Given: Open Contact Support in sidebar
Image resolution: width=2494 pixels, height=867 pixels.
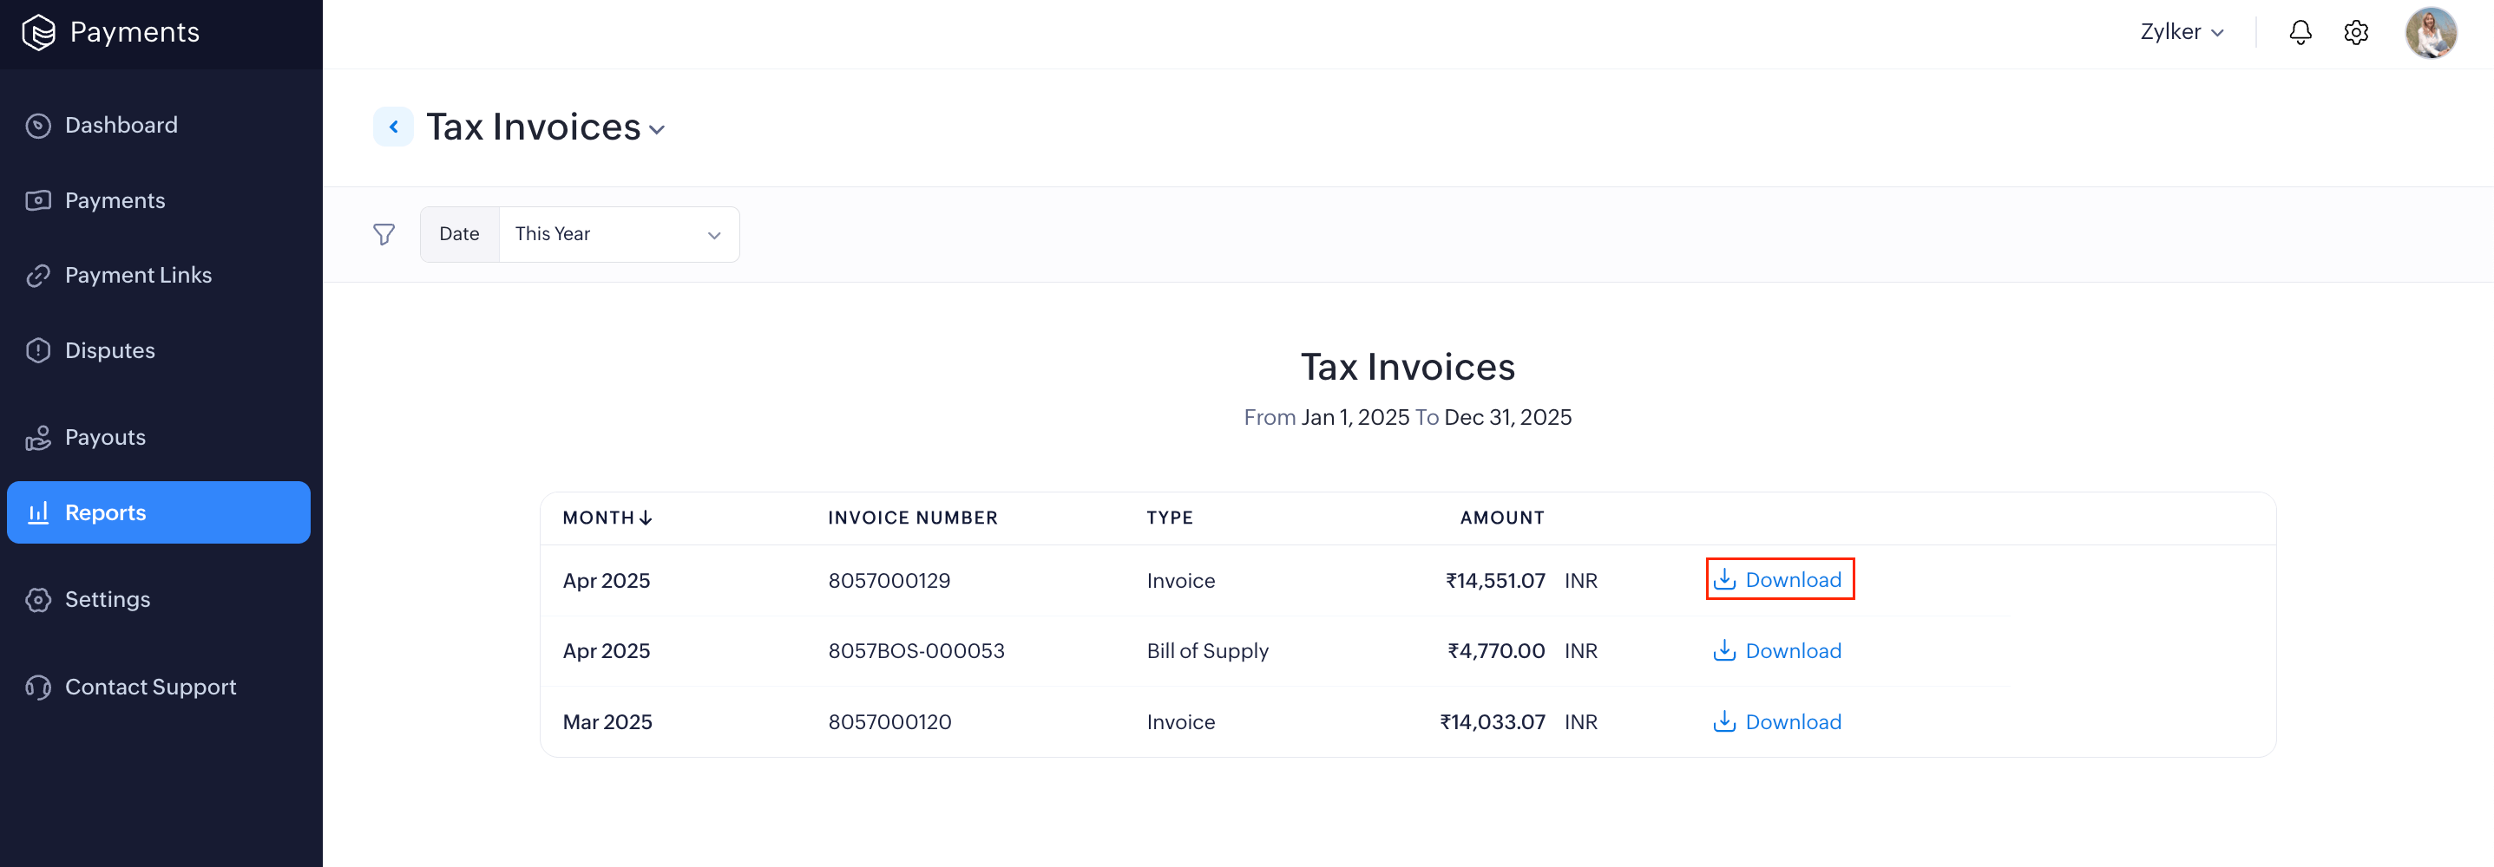Looking at the screenshot, I should [x=150, y=687].
